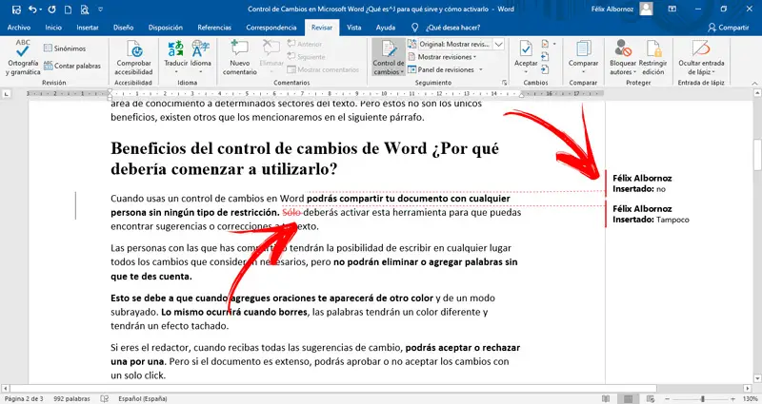Adjust the zoom slider in the status bar
This screenshot has height=404, width=762.
pyautogui.click(x=702, y=398)
